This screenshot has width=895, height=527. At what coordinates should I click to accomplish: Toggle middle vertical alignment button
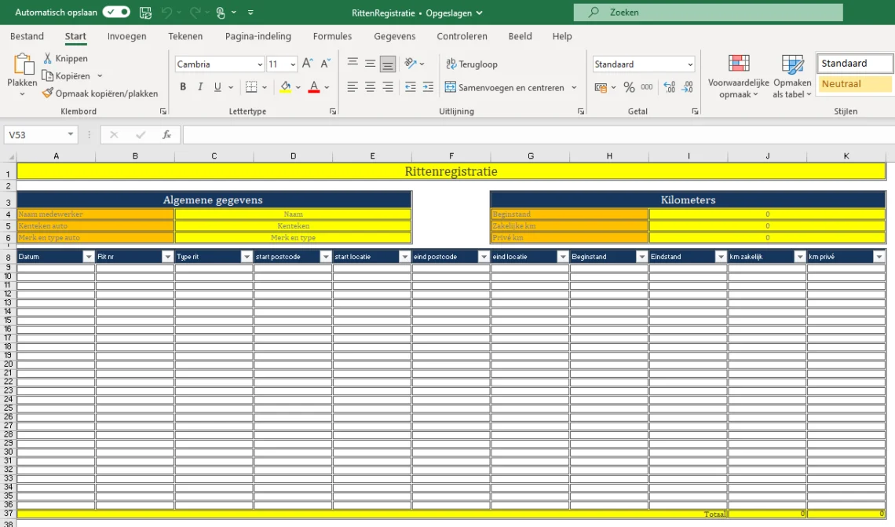pos(371,64)
